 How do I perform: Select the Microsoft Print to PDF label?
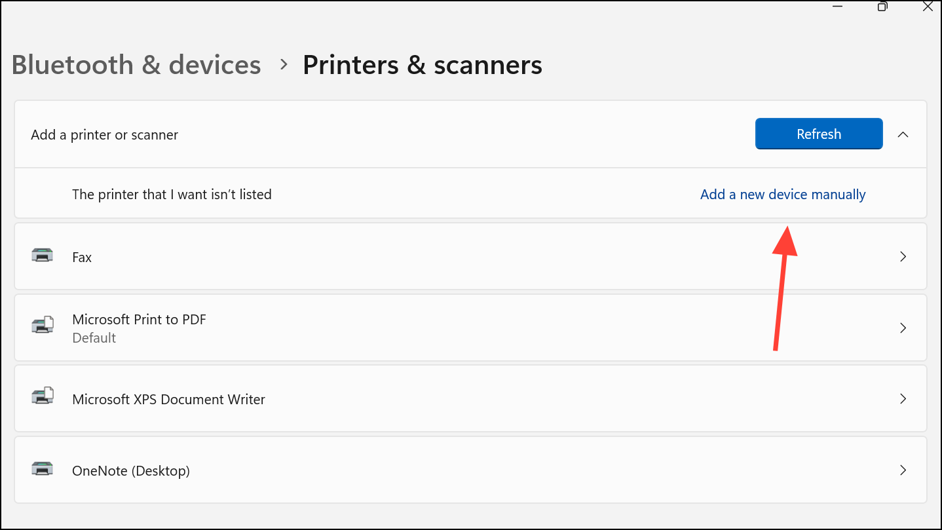click(139, 320)
